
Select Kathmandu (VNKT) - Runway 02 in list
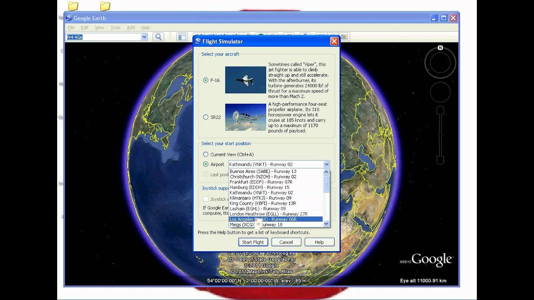[x=276, y=193]
